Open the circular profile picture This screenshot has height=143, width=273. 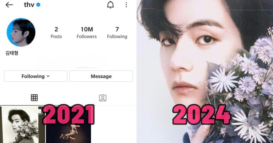(21, 32)
